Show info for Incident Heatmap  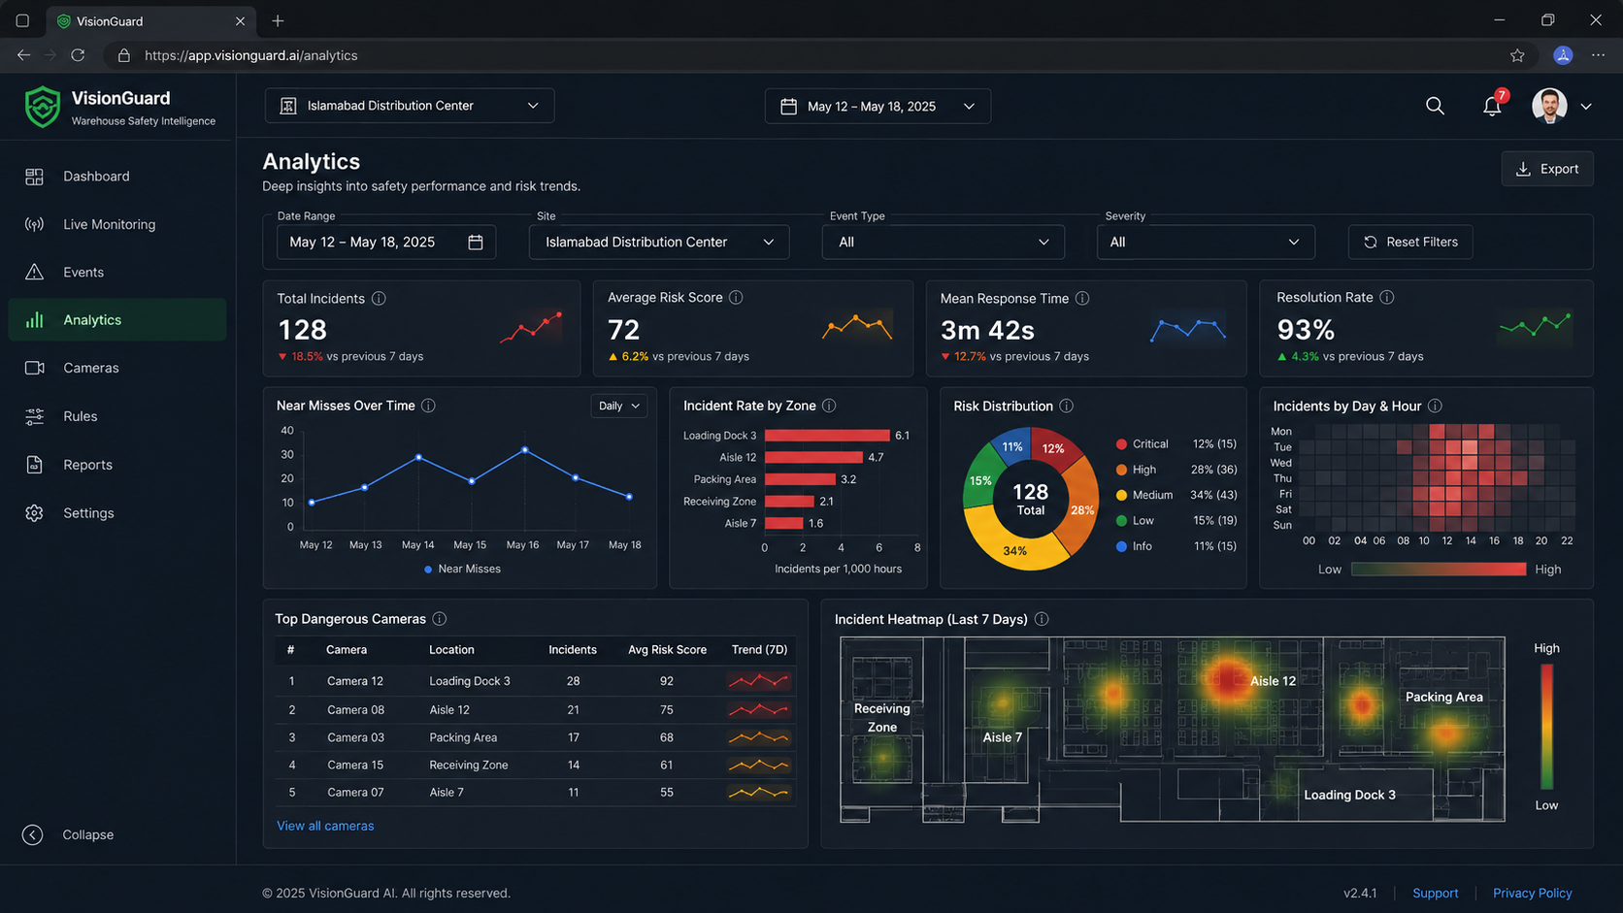coord(1042,619)
